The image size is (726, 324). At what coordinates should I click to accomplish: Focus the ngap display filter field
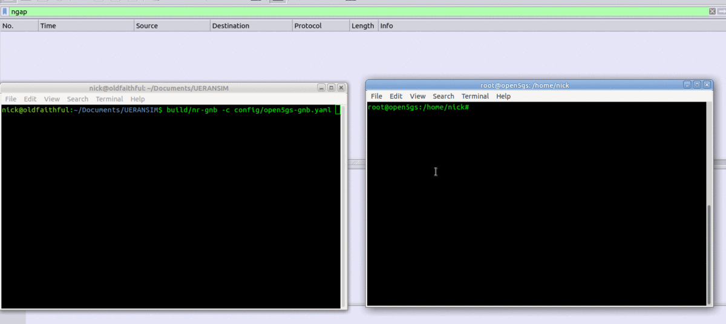(357, 11)
